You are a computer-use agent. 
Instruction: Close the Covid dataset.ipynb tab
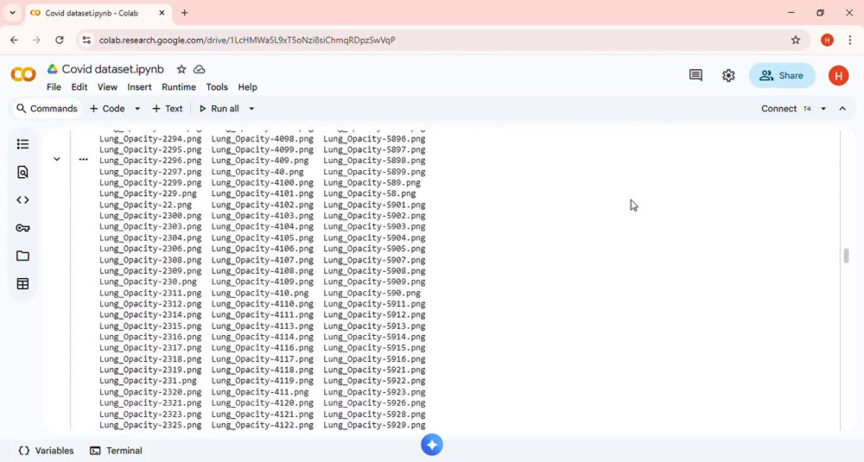[x=162, y=13]
